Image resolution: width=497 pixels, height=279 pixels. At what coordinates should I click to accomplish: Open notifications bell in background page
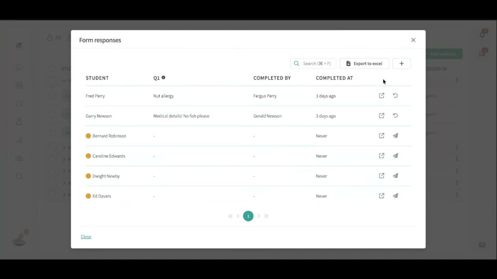[x=482, y=34]
